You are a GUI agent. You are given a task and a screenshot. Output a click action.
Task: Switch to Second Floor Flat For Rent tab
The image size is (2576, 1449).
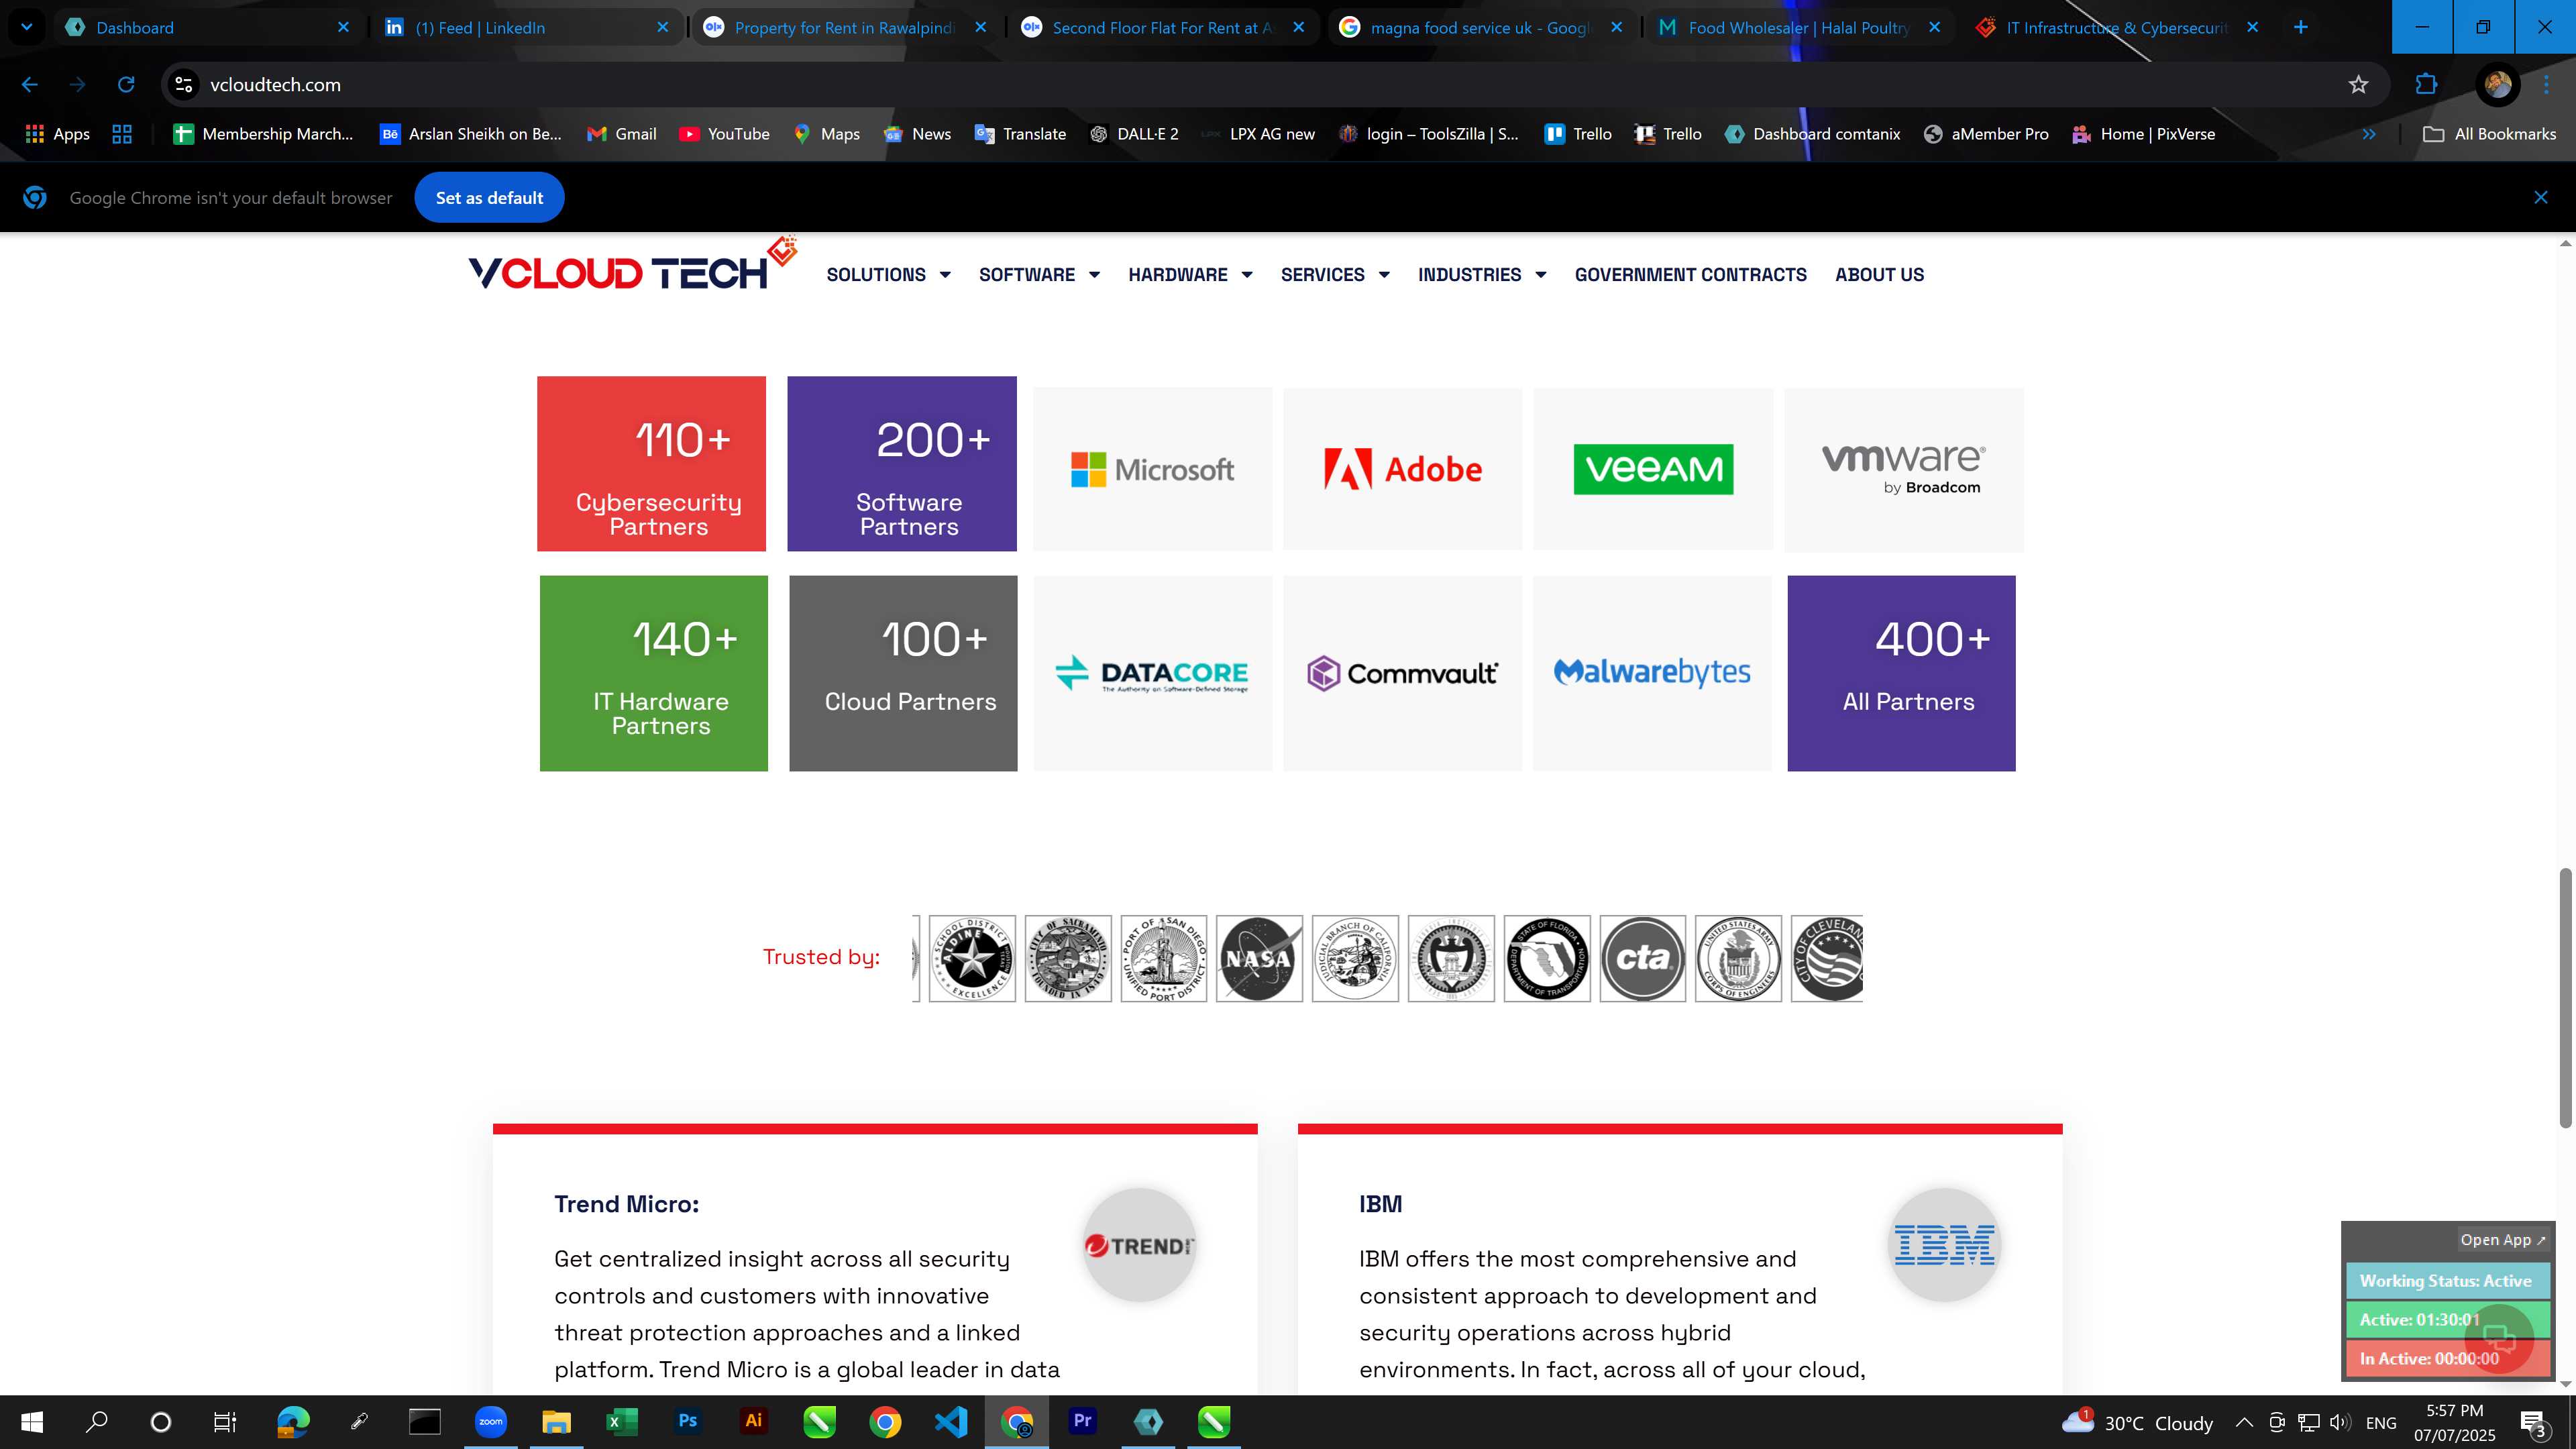(1163, 27)
